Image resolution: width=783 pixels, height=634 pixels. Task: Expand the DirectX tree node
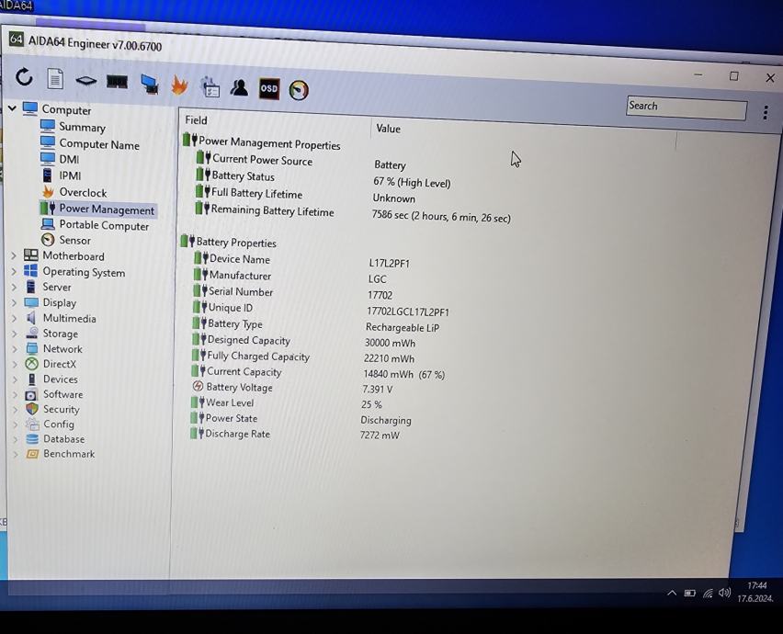click(15, 364)
